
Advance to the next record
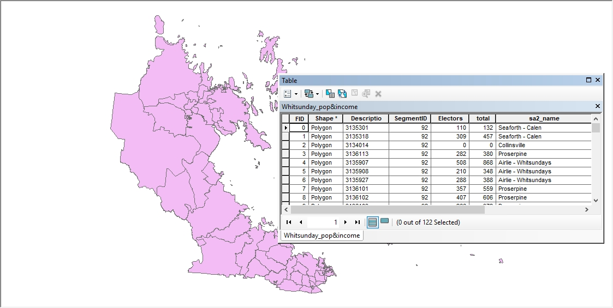click(346, 222)
